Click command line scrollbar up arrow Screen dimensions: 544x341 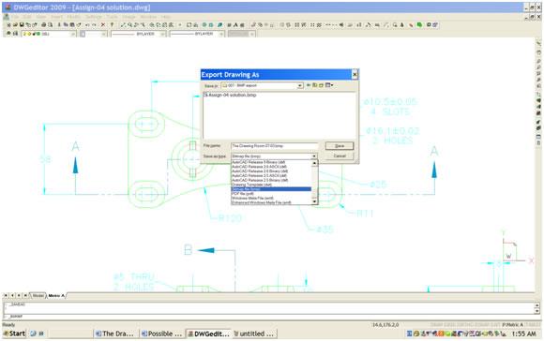coord(537,305)
